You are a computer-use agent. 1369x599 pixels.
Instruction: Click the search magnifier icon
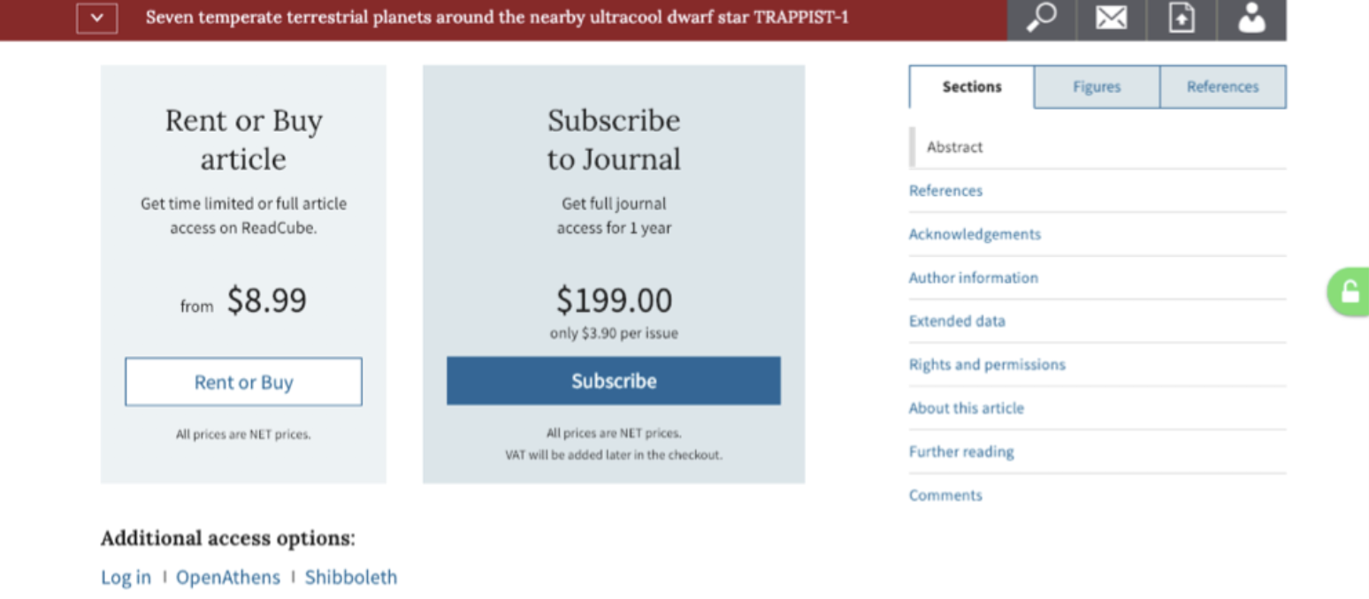[1041, 19]
